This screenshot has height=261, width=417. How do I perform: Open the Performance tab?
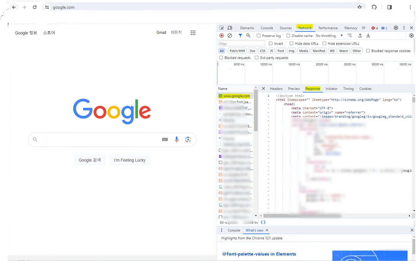tap(328, 28)
